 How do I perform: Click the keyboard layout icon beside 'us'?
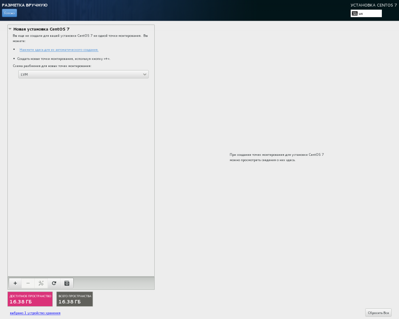click(x=355, y=13)
